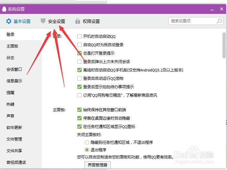The width and height of the screenshot is (227, 170).
Task: Open 热键 settings in sidebar
Action: pos(21,104)
